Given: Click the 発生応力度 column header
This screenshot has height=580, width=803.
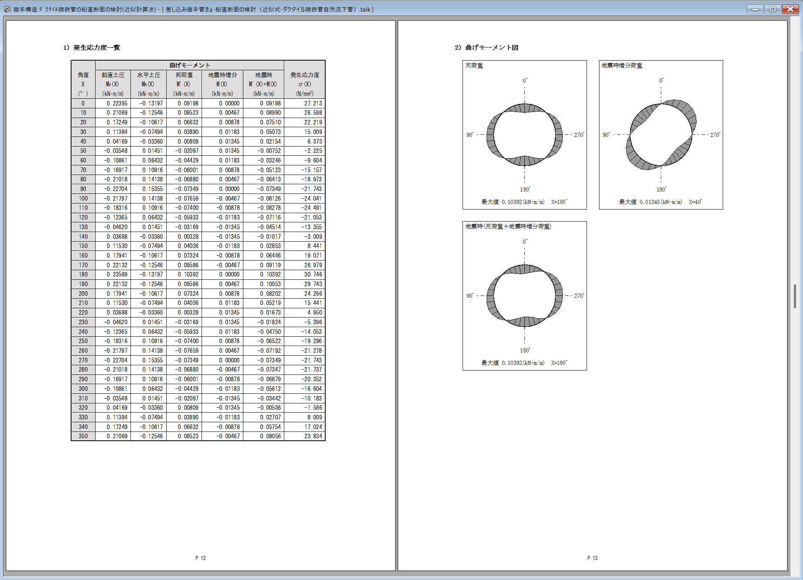Looking at the screenshot, I should (x=305, y=75).
